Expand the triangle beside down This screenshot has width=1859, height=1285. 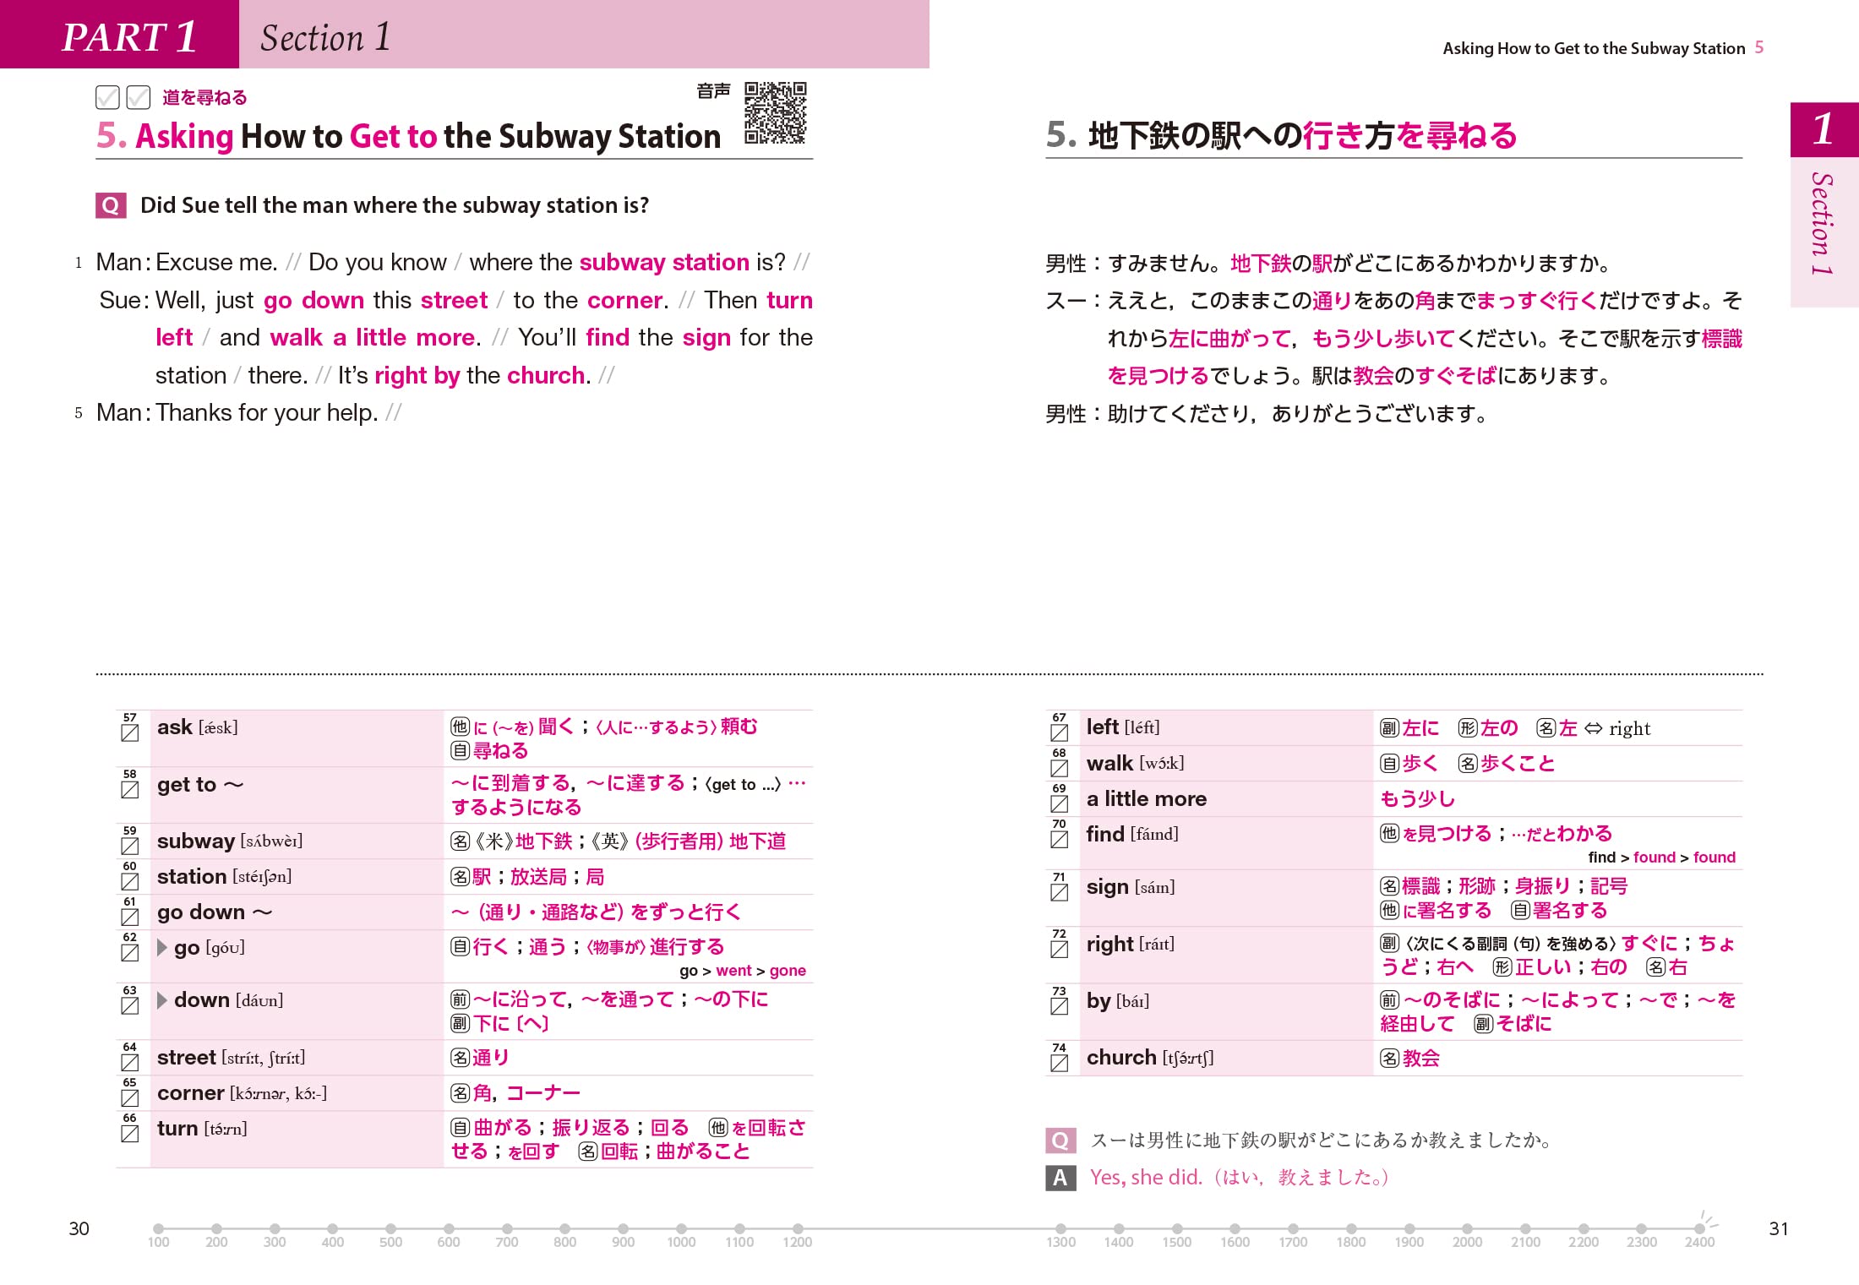(162, 1000)
